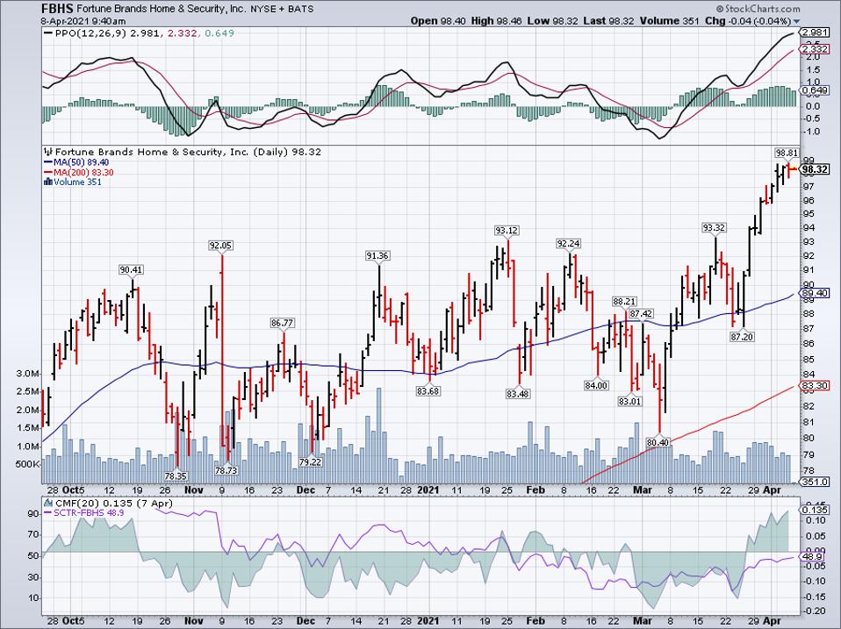The image size is (841, 629).
Task: Open the blue dropdown arrow beside Chg
Action: pyautogui.click(x=796, y=21)
